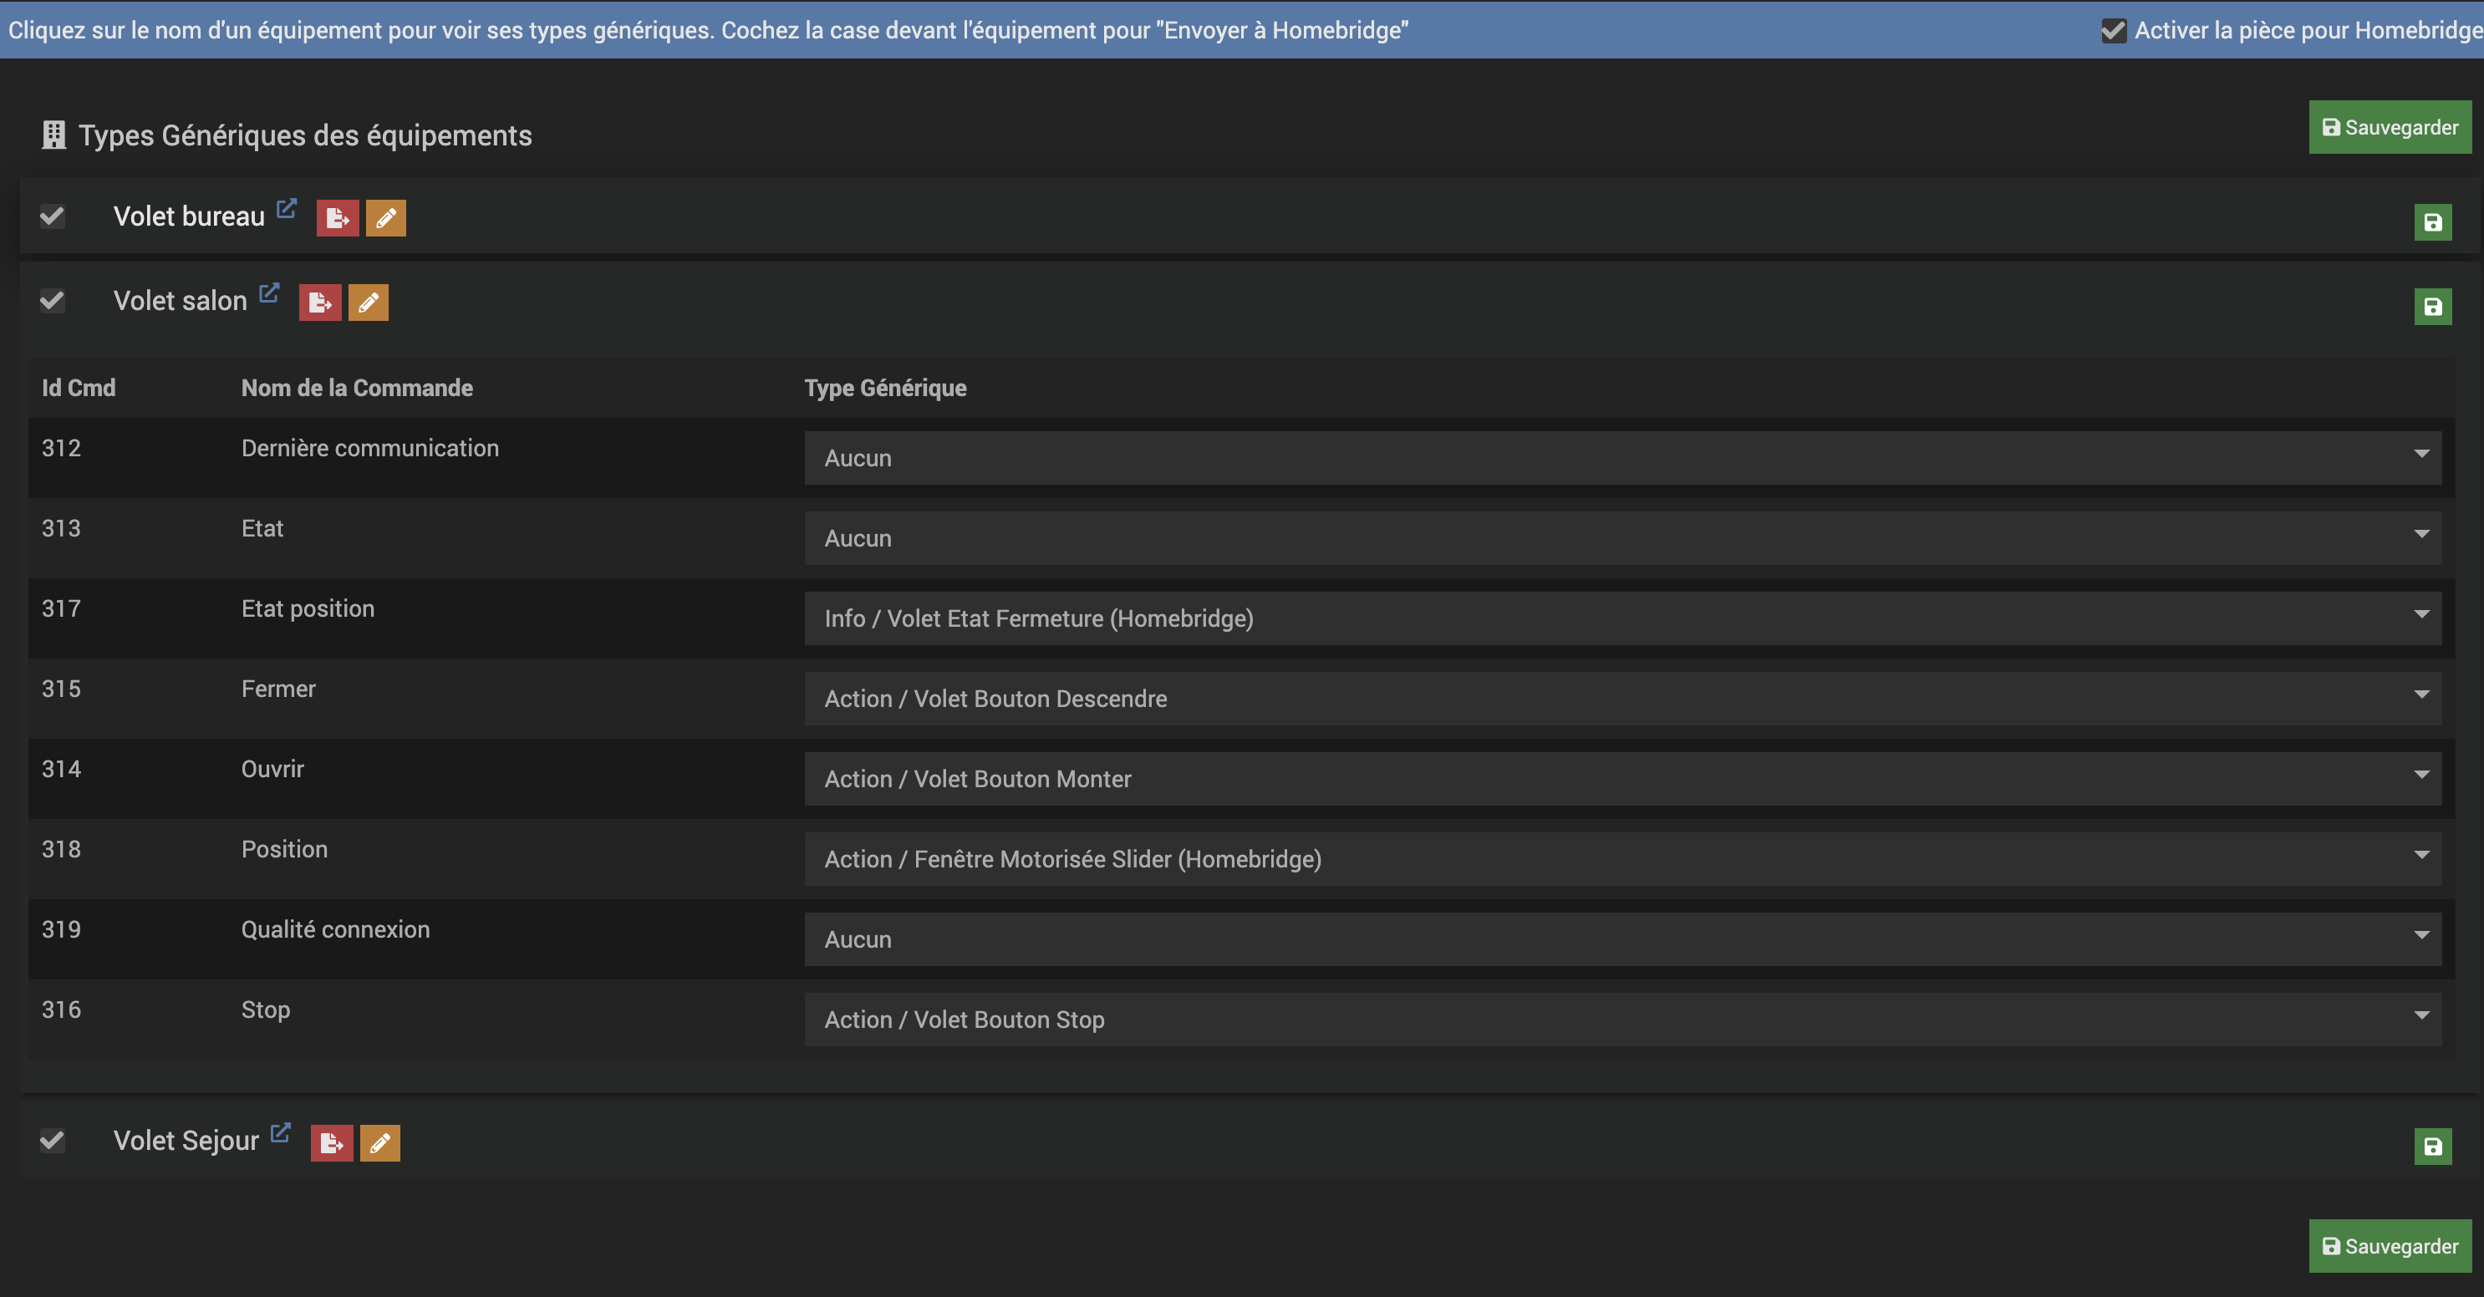Expand Volet bureau equipment name
Screen dimensions: 2484x1297
[x=189, y=217]
